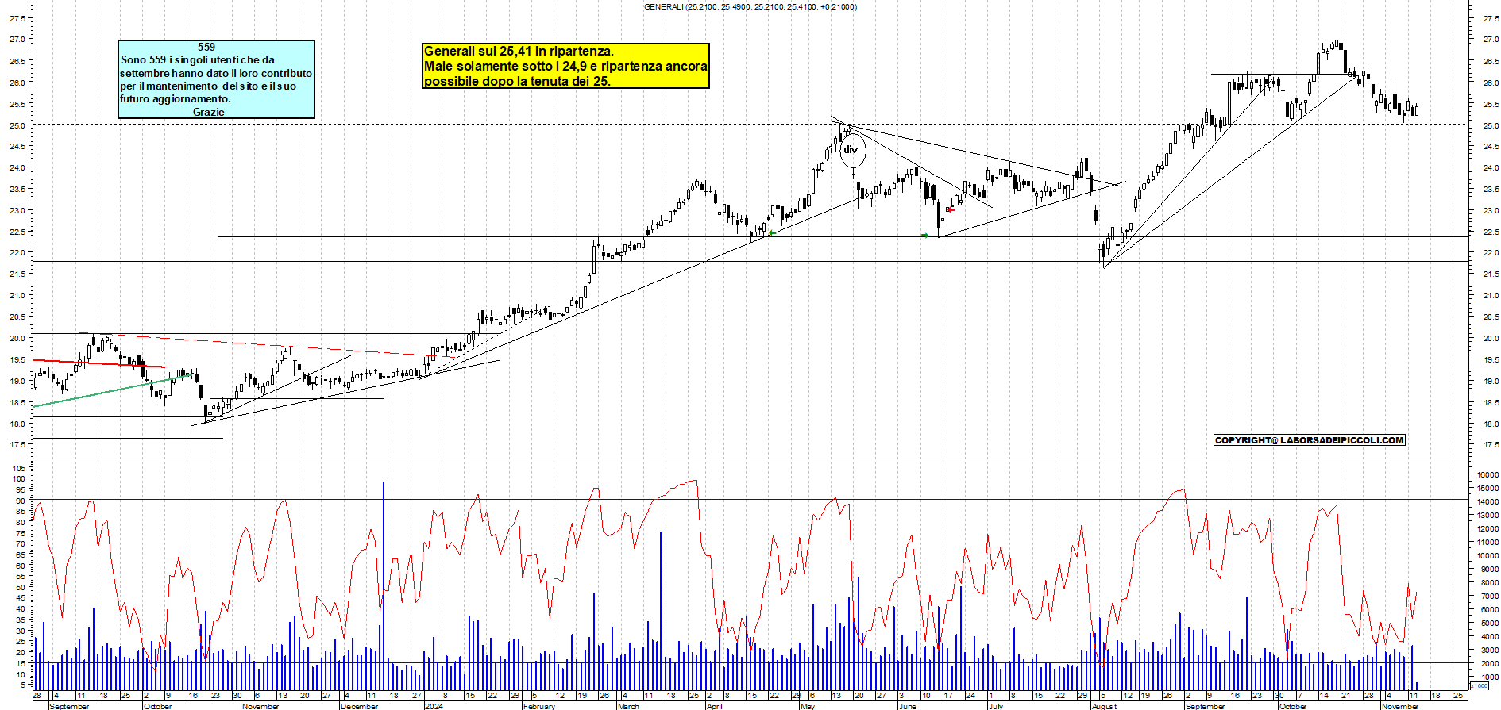Click the December label on the date axis
This screenshot has height=710, width=1501.
click(x=360, y=706)
